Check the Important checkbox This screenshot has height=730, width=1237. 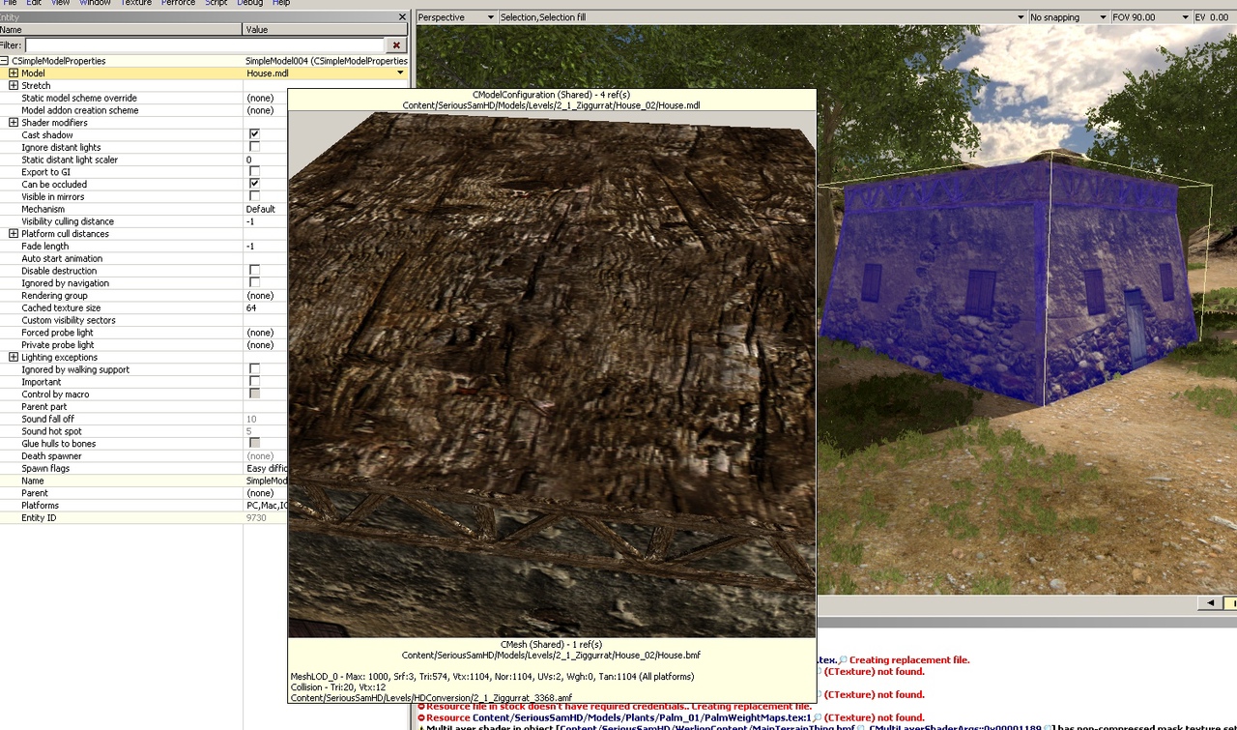click(254, 382)
